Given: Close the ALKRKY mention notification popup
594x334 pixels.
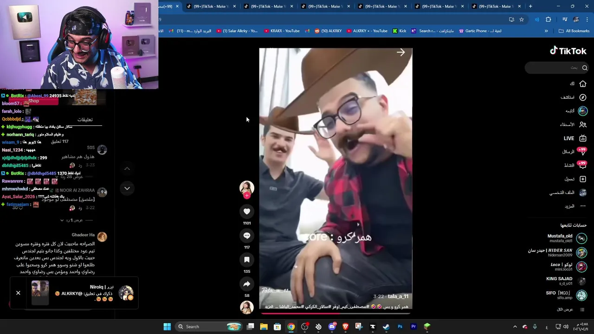Looking at the screenshot, I should click(x=18, y=293).
